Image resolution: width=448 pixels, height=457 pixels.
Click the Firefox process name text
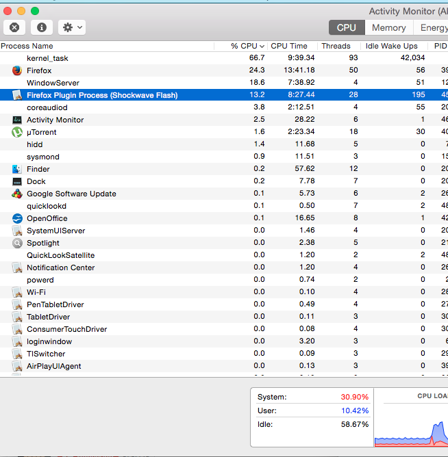[x=39, y=70]
